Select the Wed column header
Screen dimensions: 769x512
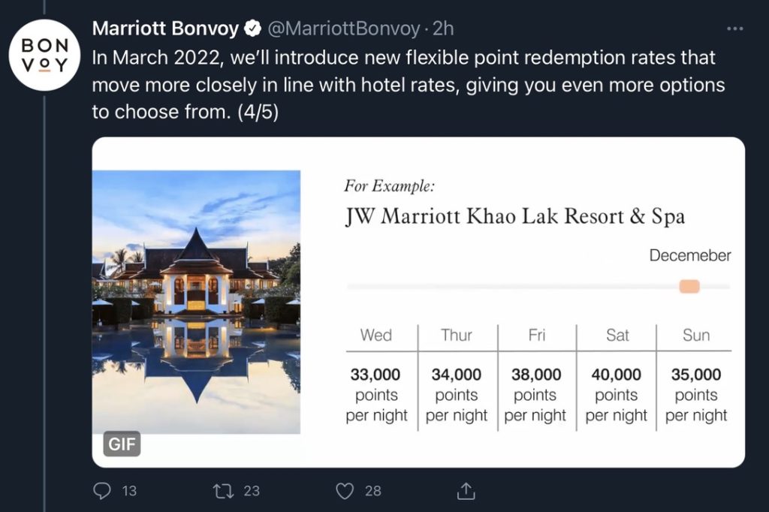pyautogui.click(x=375, y=335)
